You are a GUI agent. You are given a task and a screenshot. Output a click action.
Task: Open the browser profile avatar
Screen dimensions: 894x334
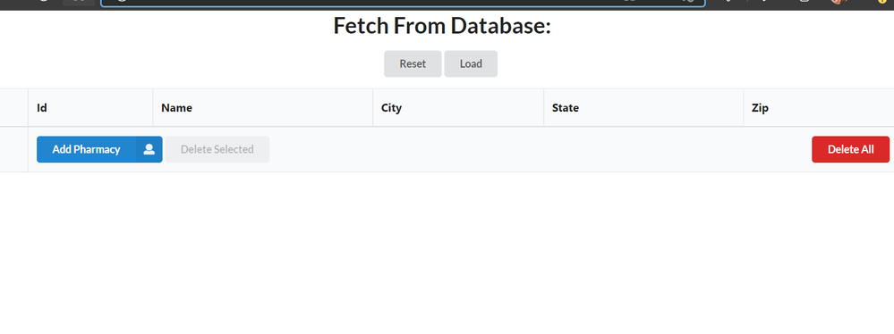[838, 2]
